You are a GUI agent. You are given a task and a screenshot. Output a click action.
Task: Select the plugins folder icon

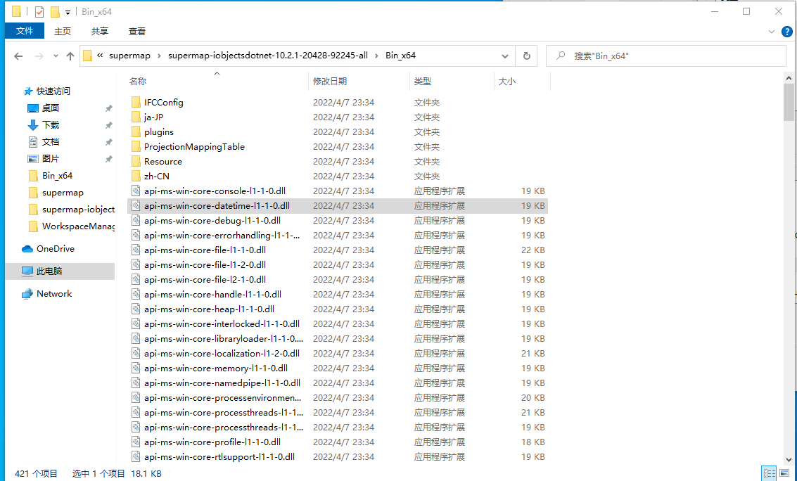[x=135, y=132]
